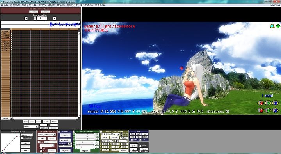Open the camera/light/accessory model dropdown
The width and height of the screenshot is (281, 154).
47,135
